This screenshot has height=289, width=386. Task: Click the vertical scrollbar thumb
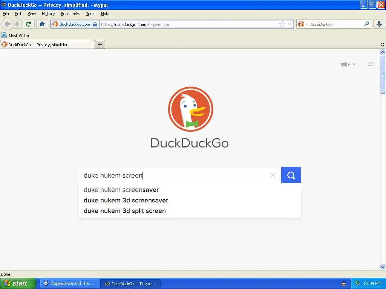tap(383, 74)
